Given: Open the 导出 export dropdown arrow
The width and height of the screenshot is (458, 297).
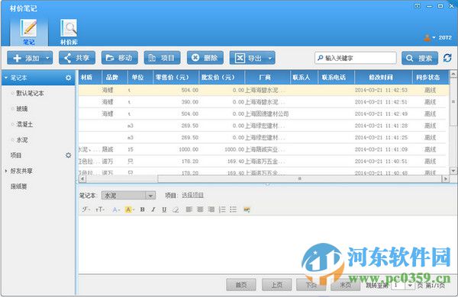Looking at the screenshot, I should (x=270, y=58).
